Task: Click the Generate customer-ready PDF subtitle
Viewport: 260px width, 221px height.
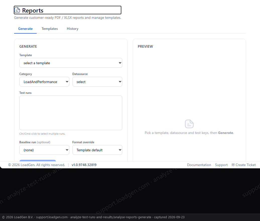Action: 68,18
